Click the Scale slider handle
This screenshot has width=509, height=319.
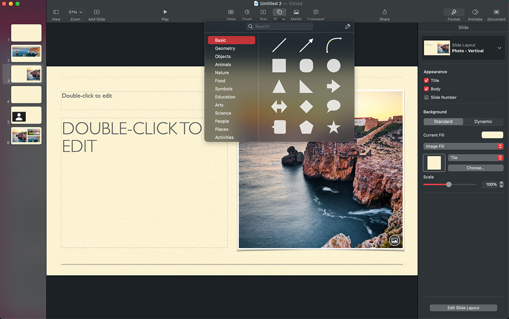[449, 185]
